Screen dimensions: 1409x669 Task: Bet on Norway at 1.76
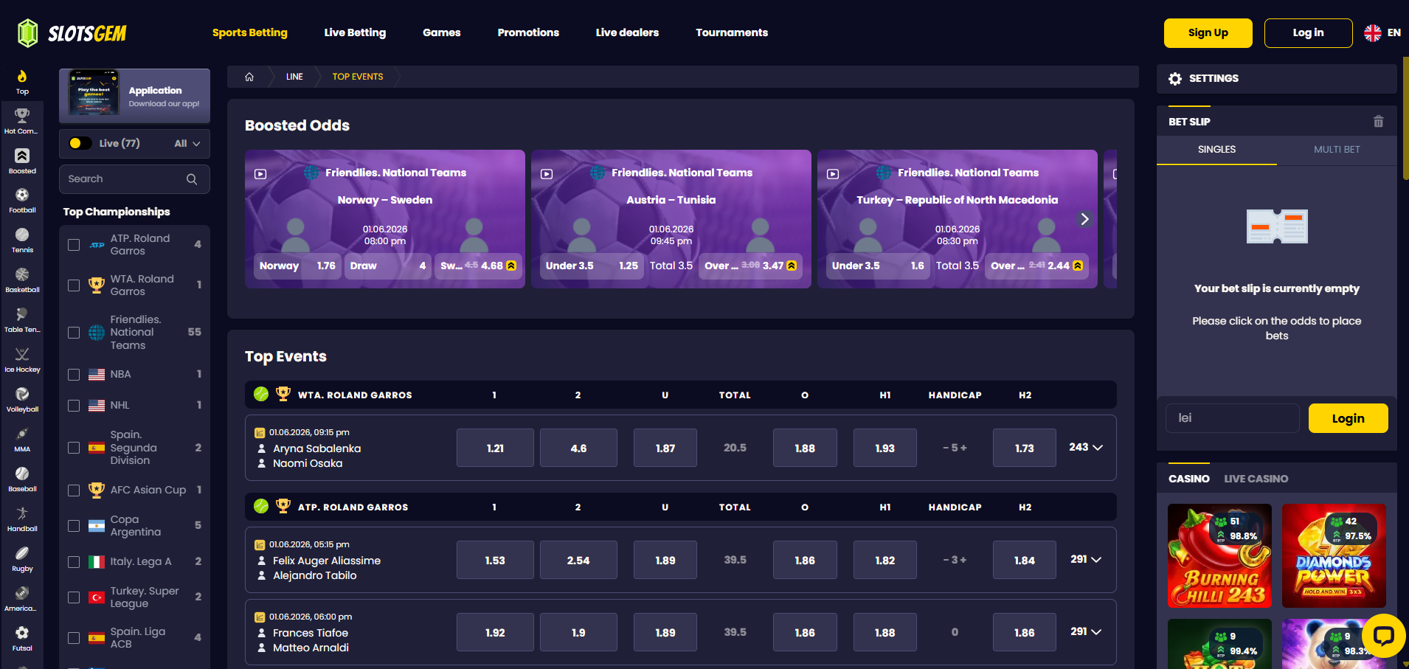tap(299, 266)
